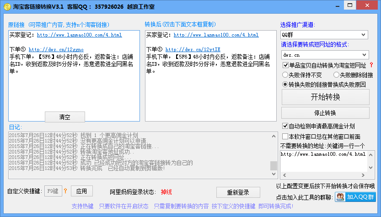Click the red question mark help icon
The width and height of the screenshot is (381, 217).
371,65
